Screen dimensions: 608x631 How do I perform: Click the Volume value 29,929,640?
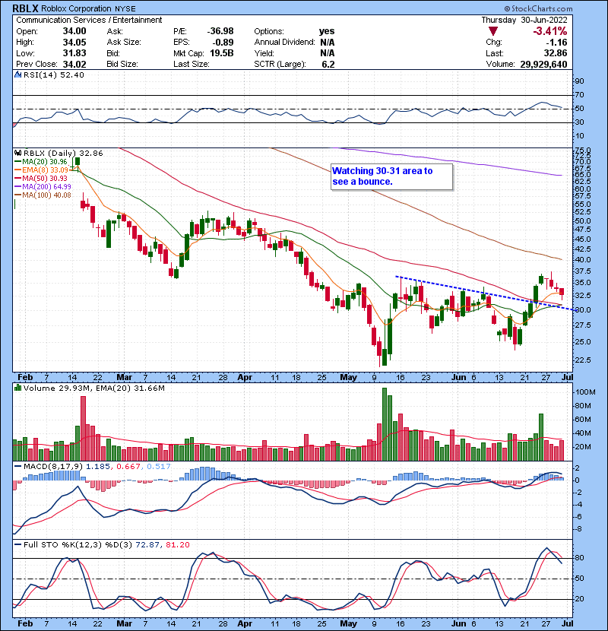[543, 65]
